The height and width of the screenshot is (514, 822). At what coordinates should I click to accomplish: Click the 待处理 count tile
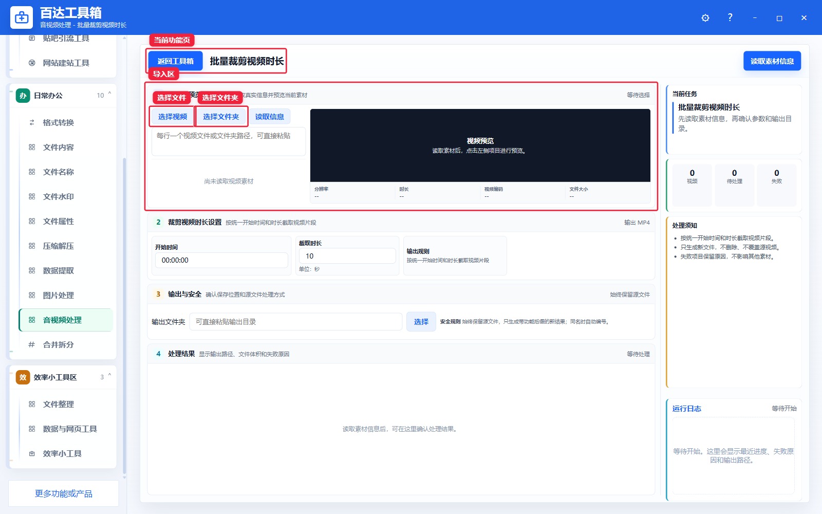(734, 186)
